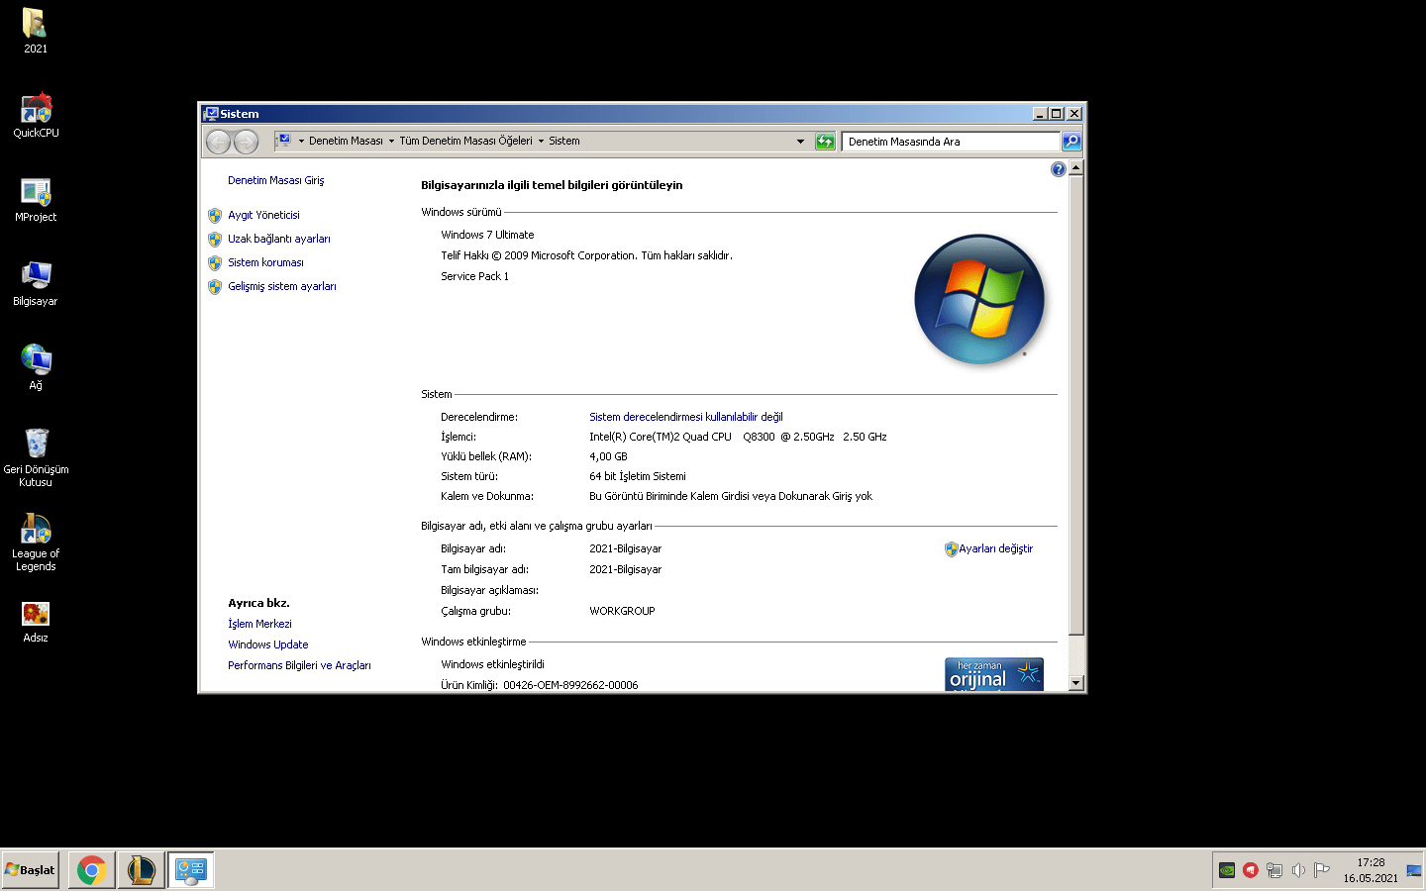Select the MProject desktop icon
This screenshot has height=891, width=1426.
tap(36, 199)
